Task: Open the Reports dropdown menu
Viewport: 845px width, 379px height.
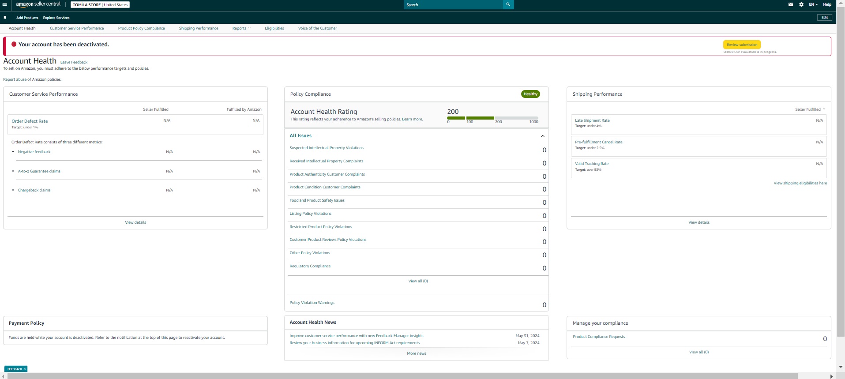Action: [241, 28]
